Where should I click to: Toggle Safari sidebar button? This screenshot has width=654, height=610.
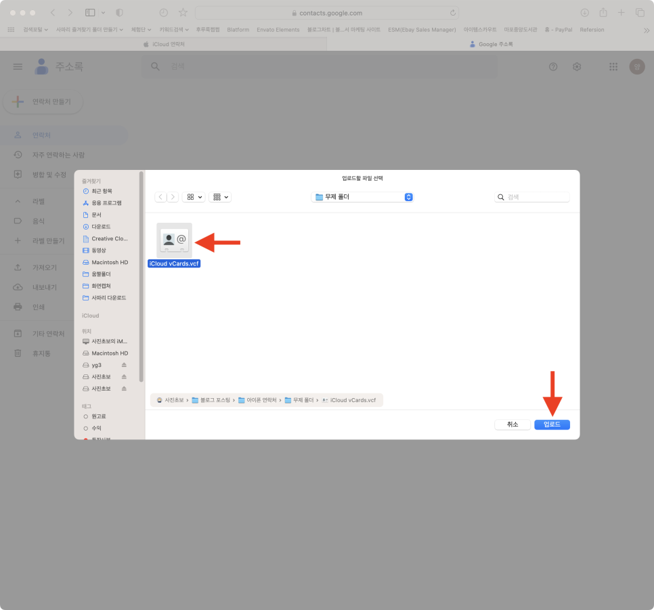click(90, 13)
